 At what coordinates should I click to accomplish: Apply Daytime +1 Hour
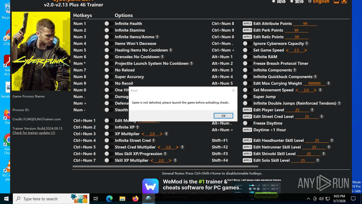pyautogui.click(x=247, y=130)
